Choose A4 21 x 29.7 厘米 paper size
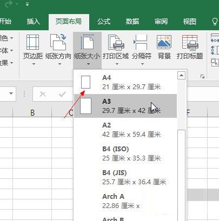Viewport: 219px width, 221px height. coord(125,82)
